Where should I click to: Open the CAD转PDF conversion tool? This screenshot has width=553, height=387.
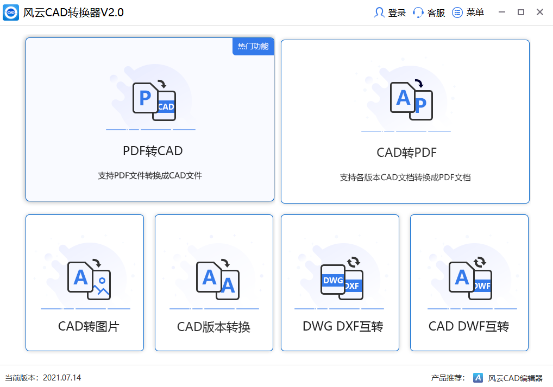(x=405, y=119)
